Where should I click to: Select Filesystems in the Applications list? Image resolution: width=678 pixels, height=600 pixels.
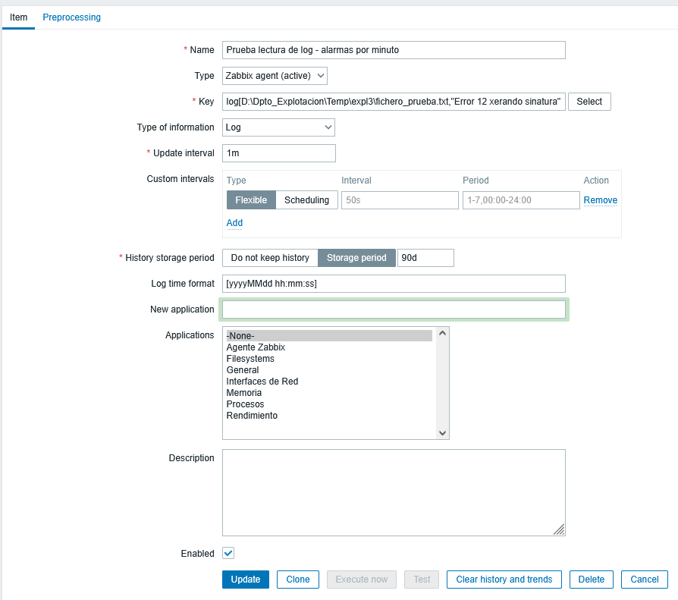[x=250, y=359]
